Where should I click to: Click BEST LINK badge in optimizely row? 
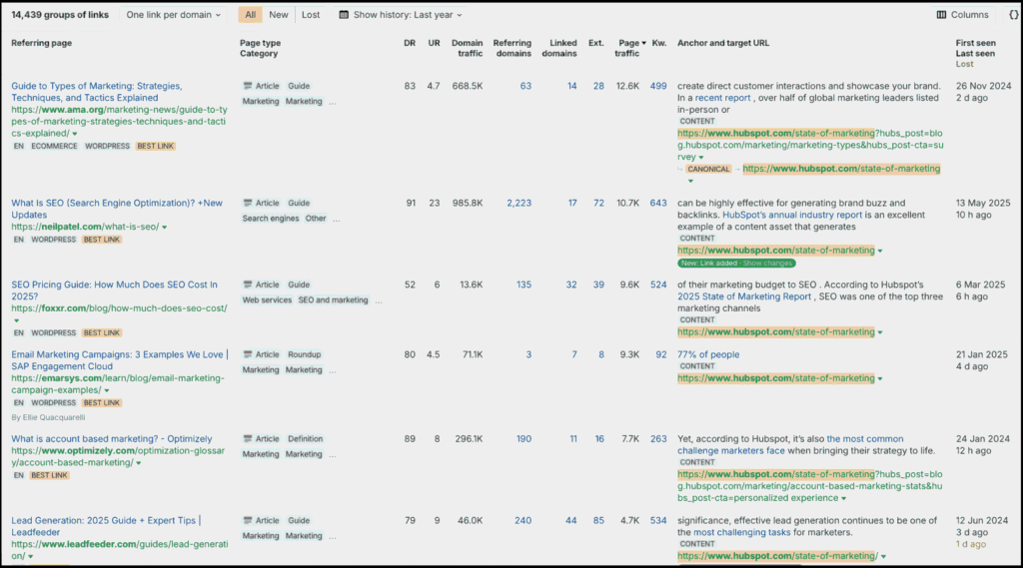[49, 475]
